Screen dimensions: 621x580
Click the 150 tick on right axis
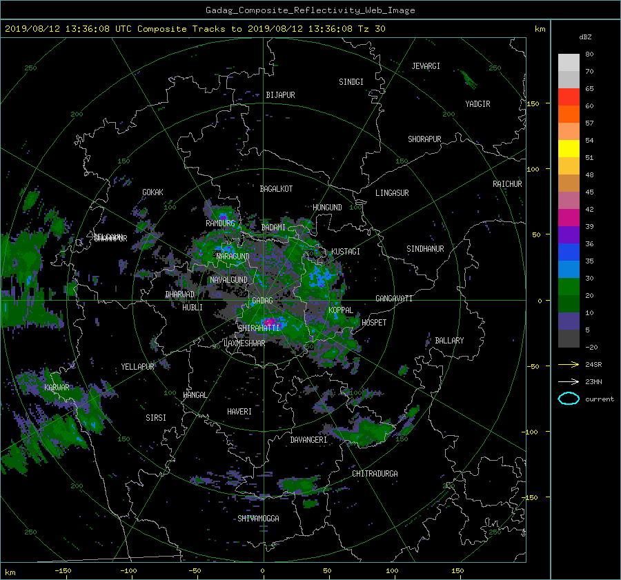[533, 103]
